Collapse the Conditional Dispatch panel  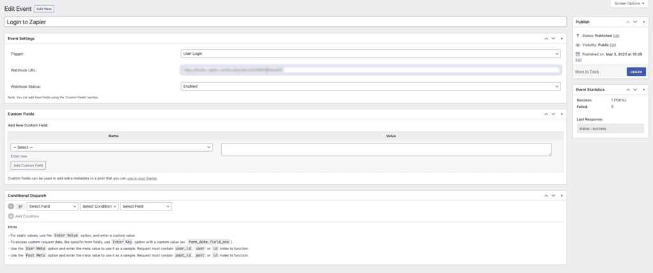pos(561,195)
